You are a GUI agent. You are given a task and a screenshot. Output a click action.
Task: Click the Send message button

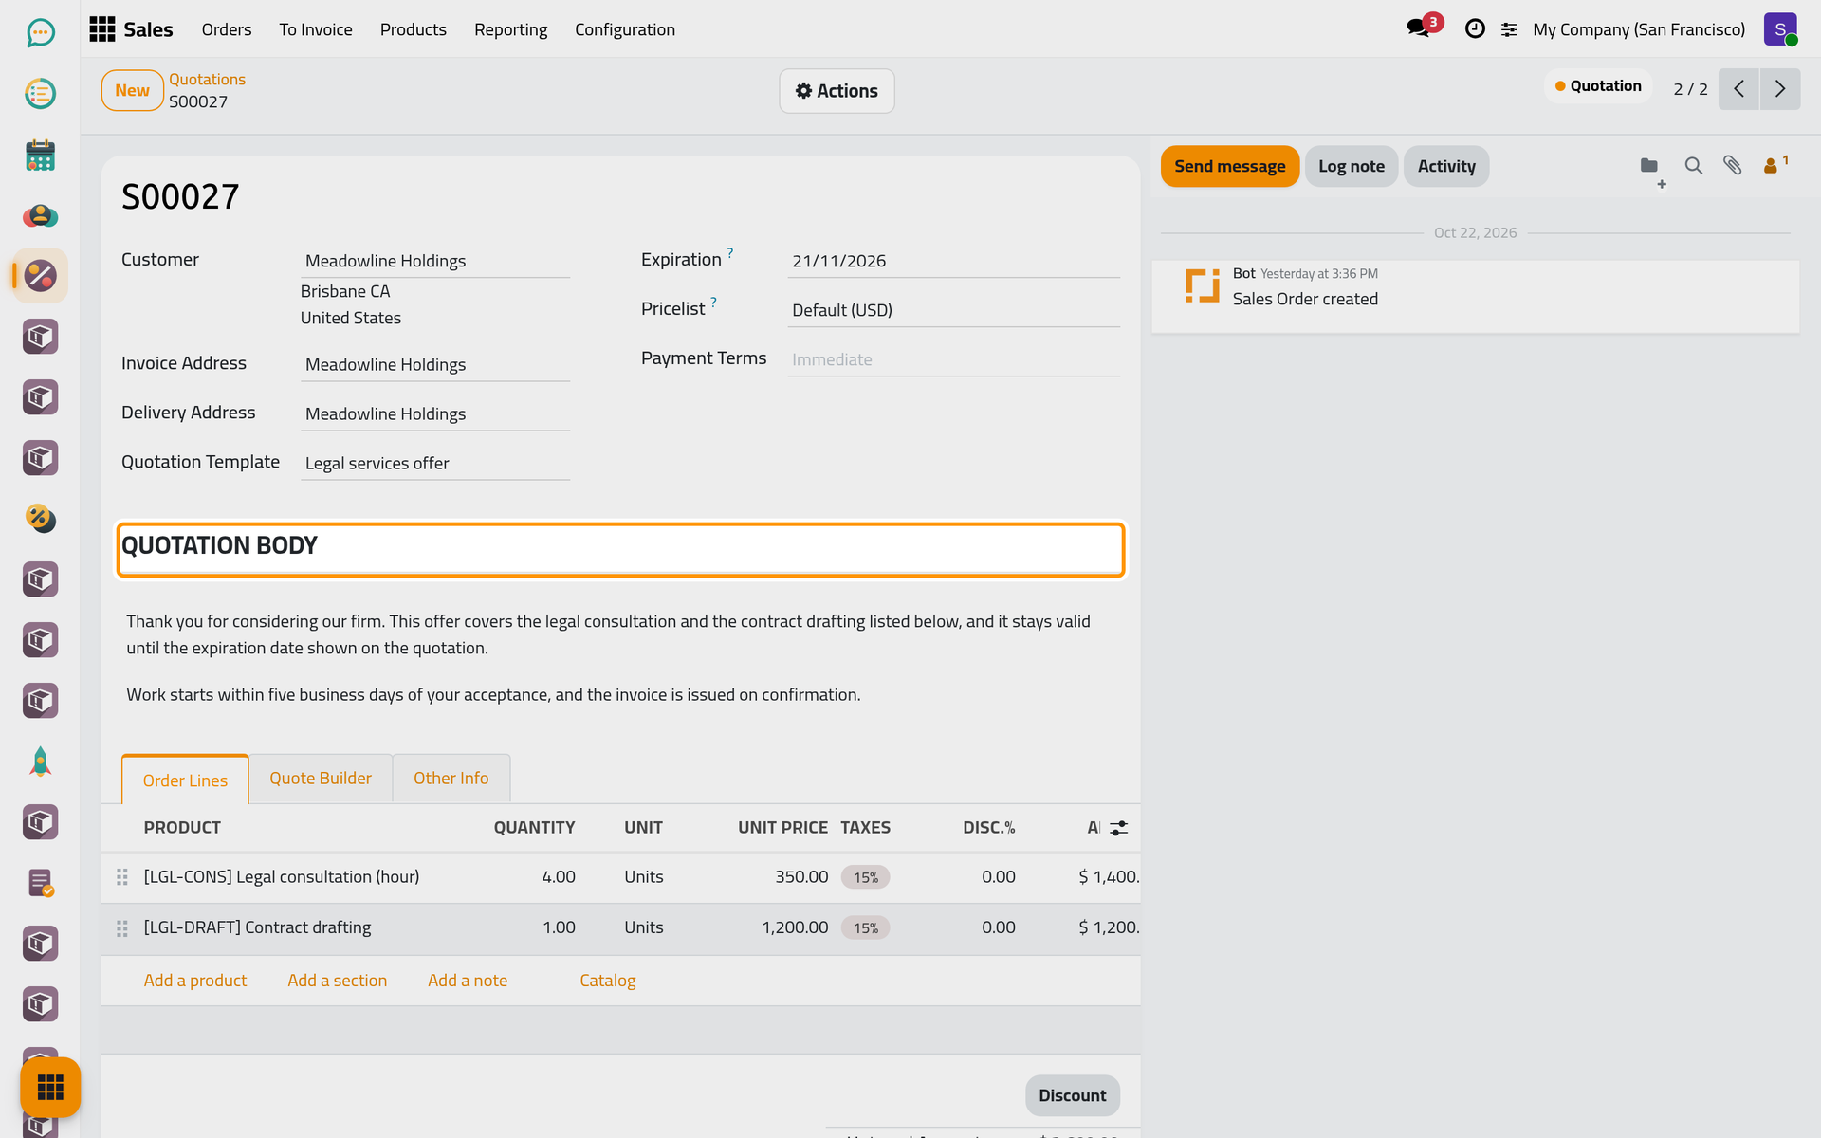click(1230, 166)
